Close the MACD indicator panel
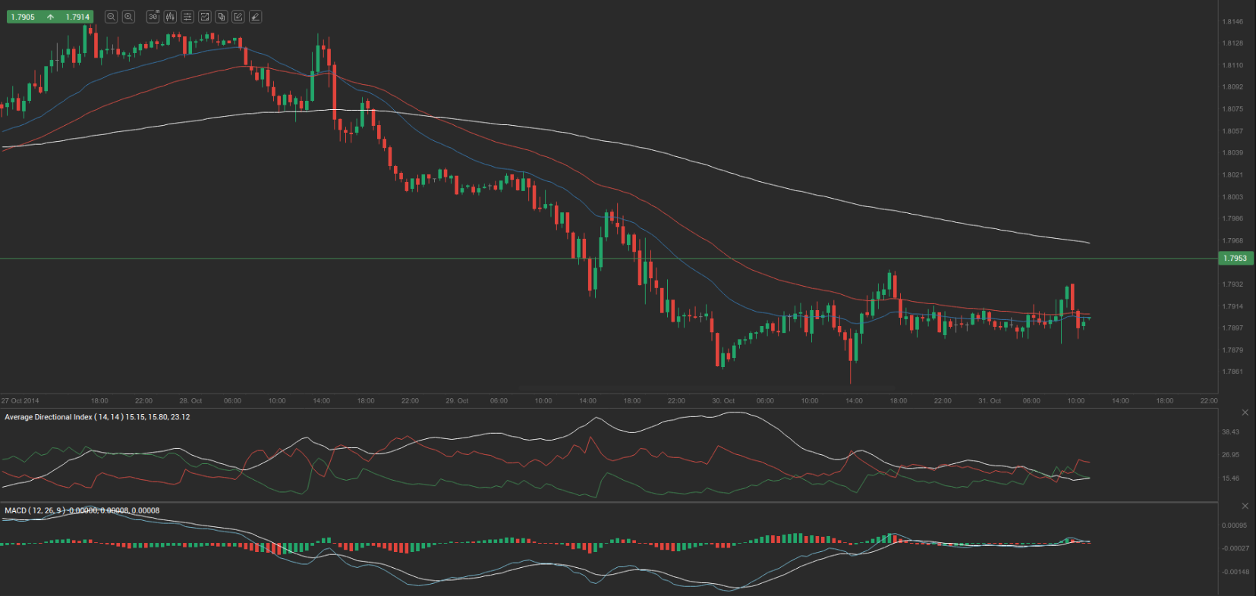This screenshot has width=1256, height=596. [1245, 506]
